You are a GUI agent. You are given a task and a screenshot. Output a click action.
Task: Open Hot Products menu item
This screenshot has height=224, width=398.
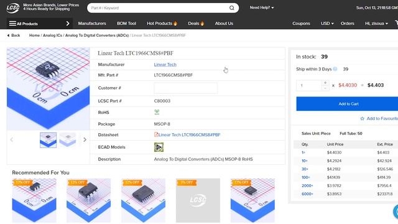(159, 24)
